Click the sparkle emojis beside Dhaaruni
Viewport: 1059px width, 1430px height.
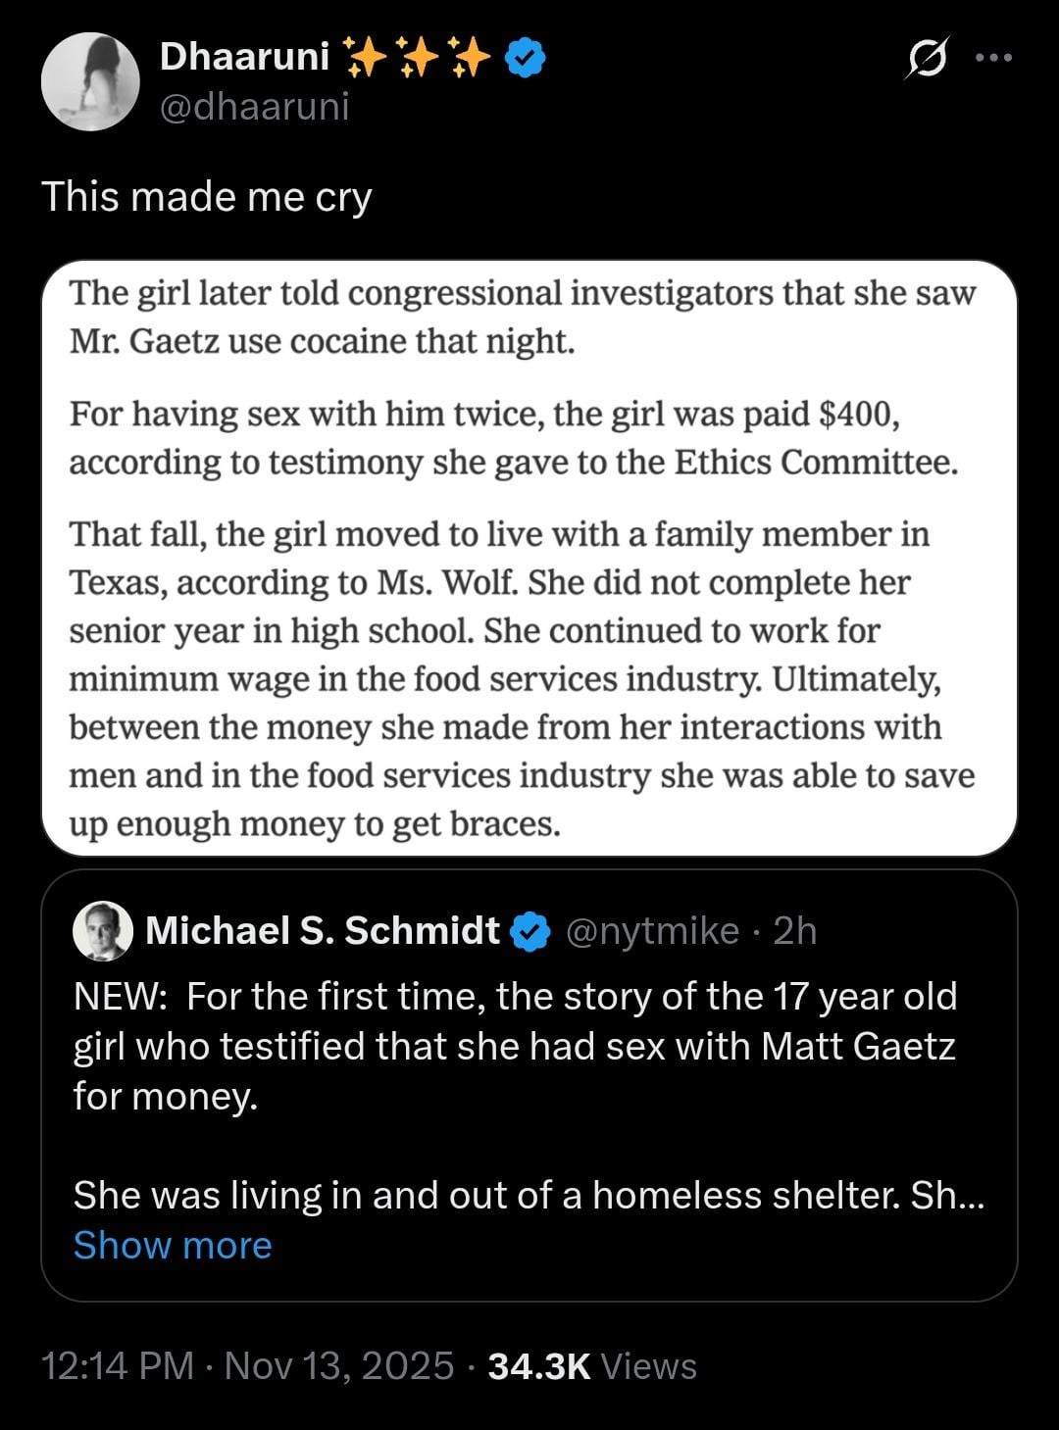point(419,60)
